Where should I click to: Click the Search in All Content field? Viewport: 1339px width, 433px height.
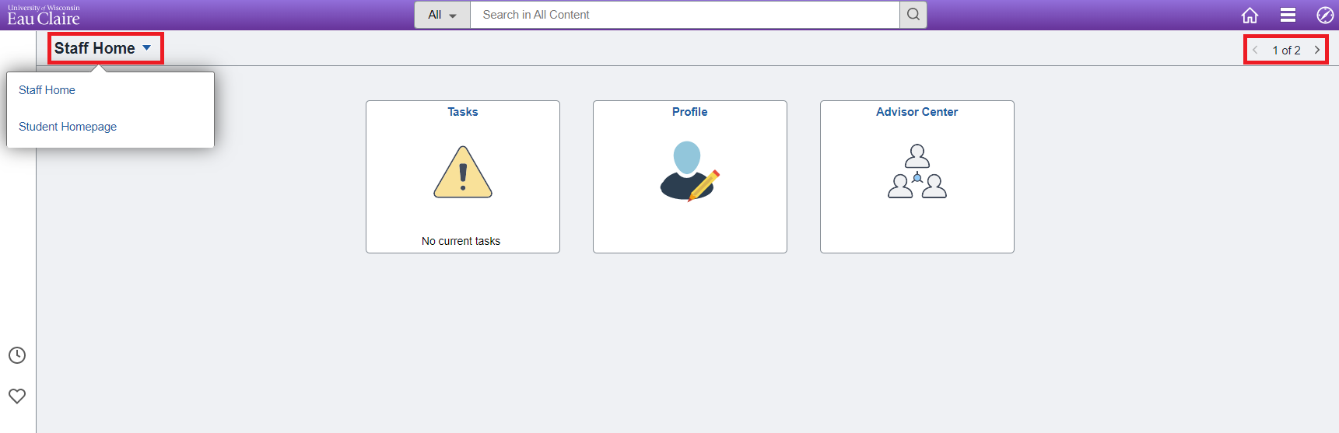[685, 15]
